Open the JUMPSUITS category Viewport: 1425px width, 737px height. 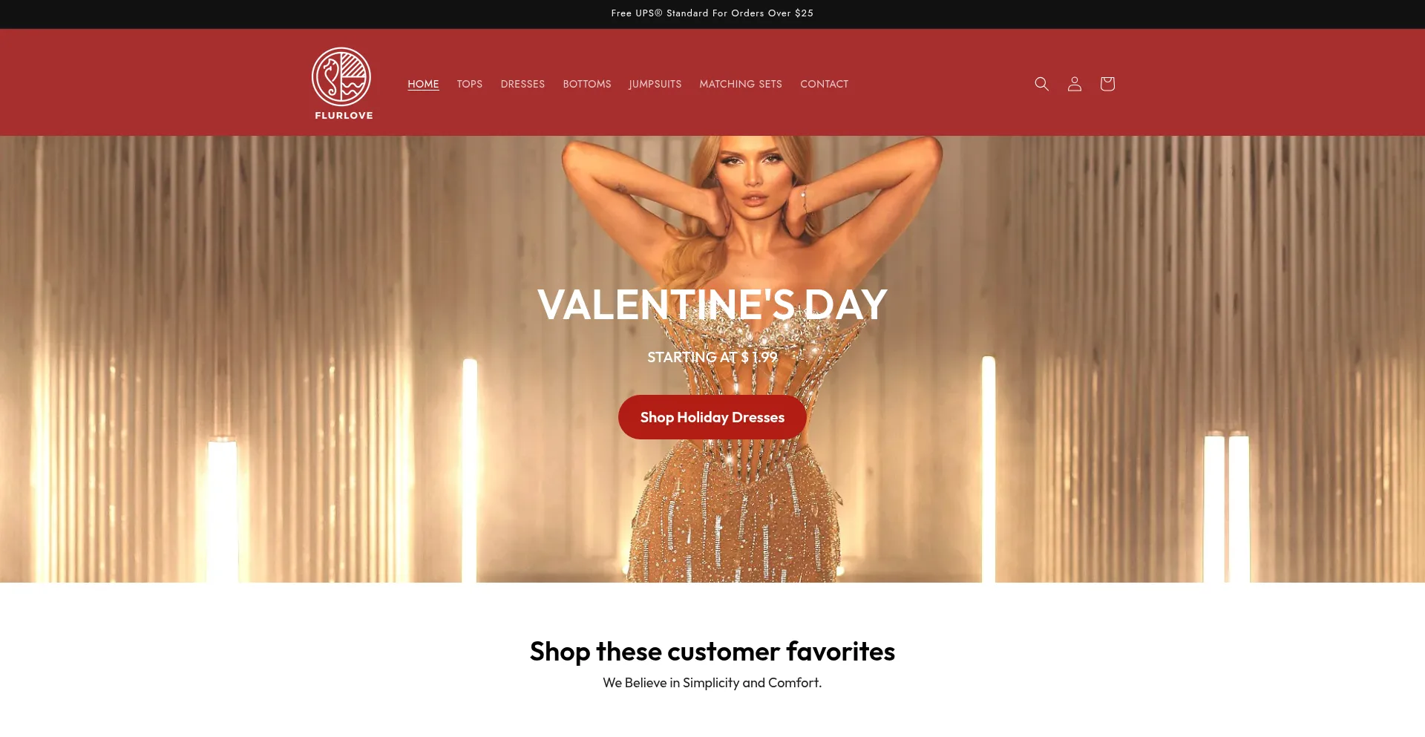pyautogui.click(x=655, y=84)
